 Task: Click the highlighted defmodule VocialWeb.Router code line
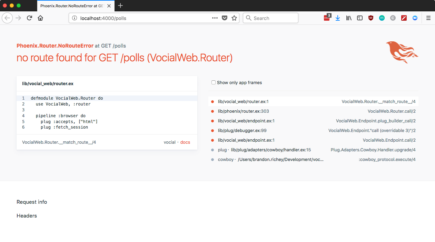click(x=107, y=98)
